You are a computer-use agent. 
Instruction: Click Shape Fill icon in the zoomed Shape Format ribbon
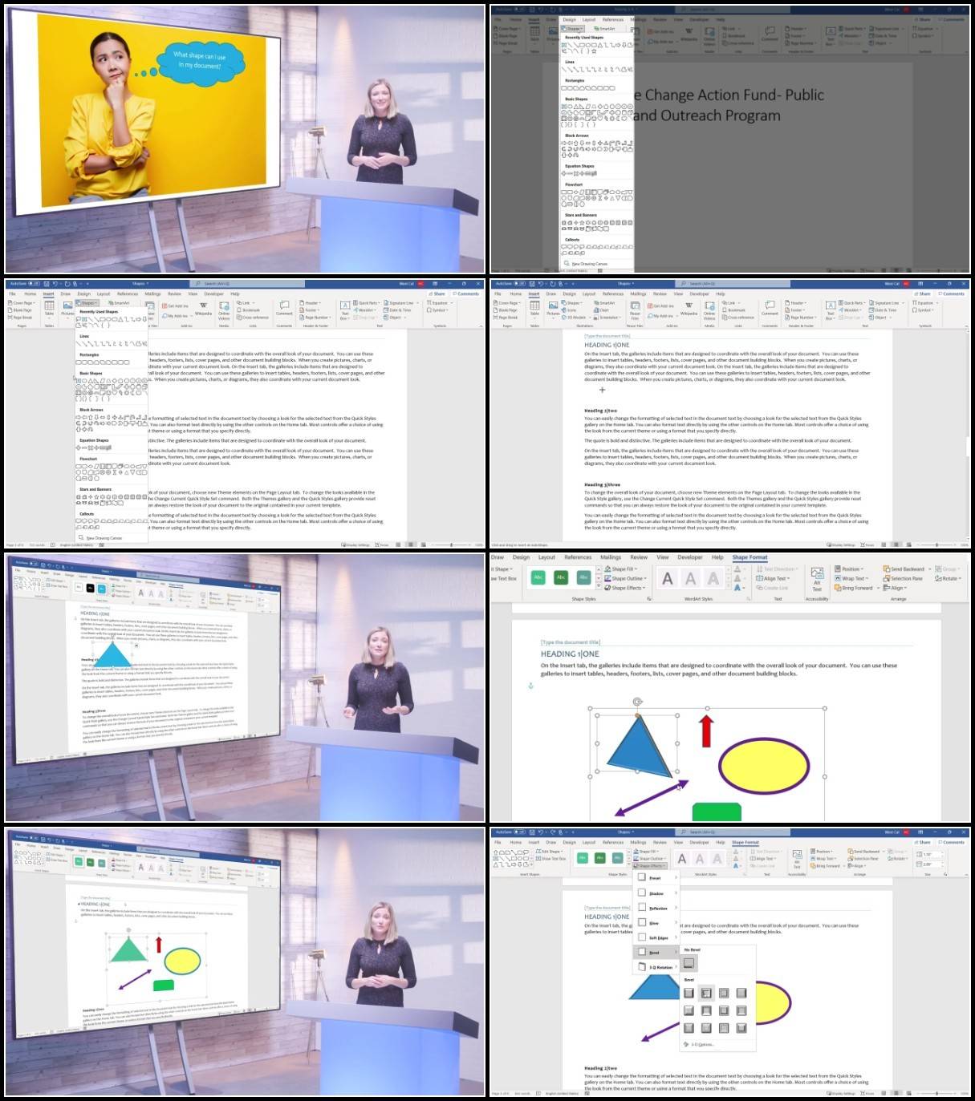tap(608, 569)
